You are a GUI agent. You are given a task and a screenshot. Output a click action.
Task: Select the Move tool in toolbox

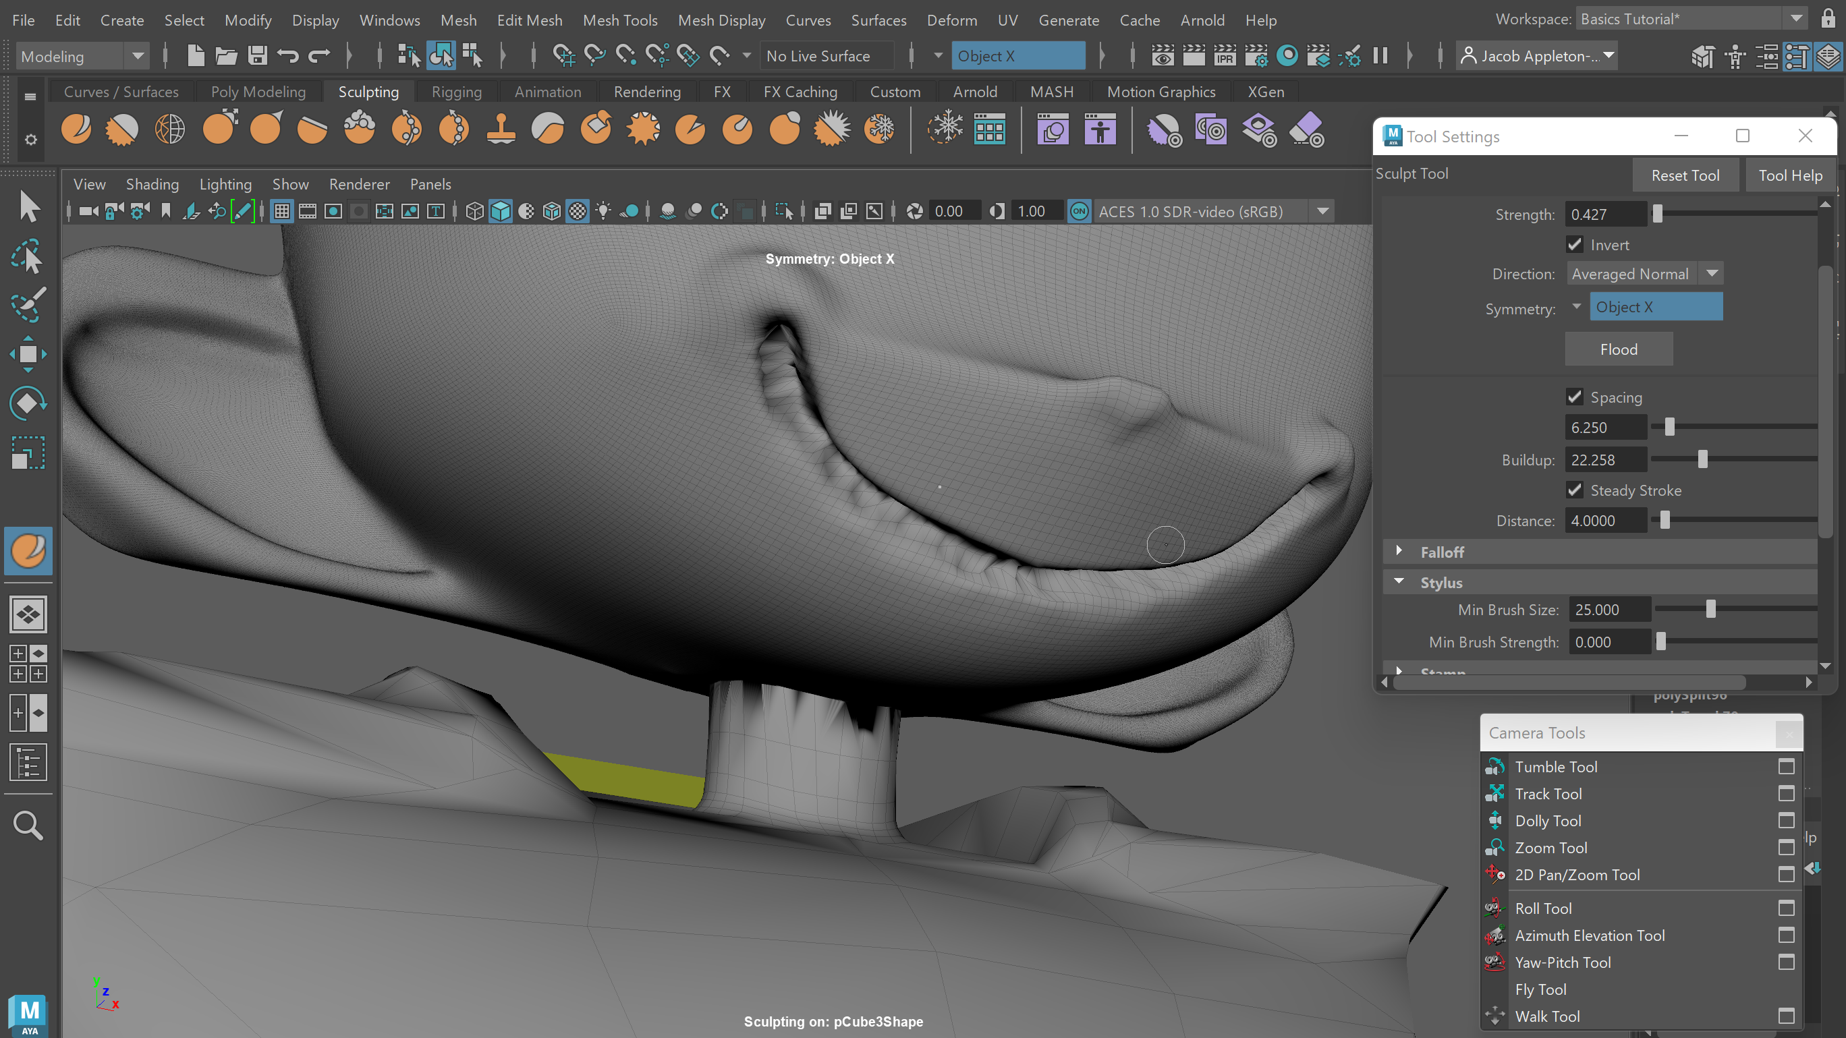pos(28,354)
